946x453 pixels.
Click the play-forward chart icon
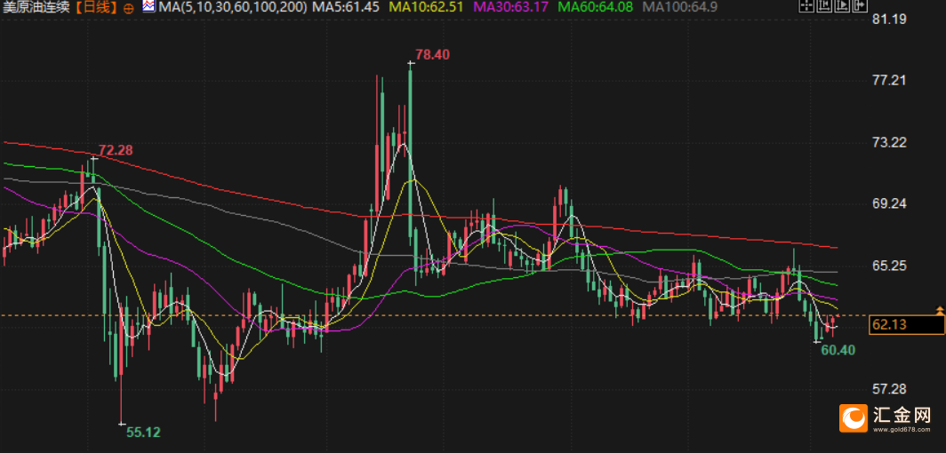pyautogui.click(x=842, y=5)
